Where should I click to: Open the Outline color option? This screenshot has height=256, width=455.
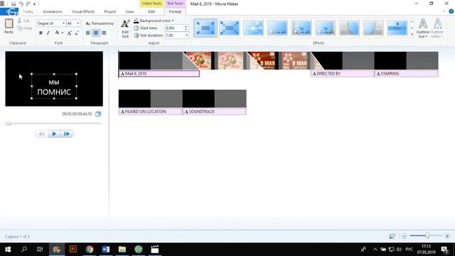(x=437, y=28)
